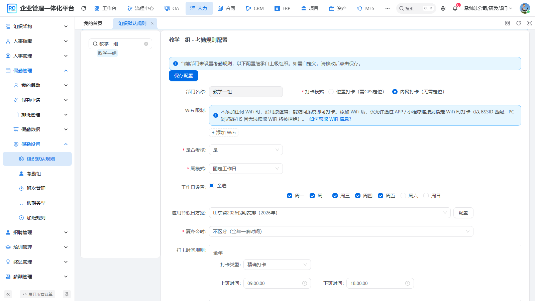Screen dimensions: 535x301
Task: Click the 如何获取 WiFi 信息? link
Action: tap(330, 119)
